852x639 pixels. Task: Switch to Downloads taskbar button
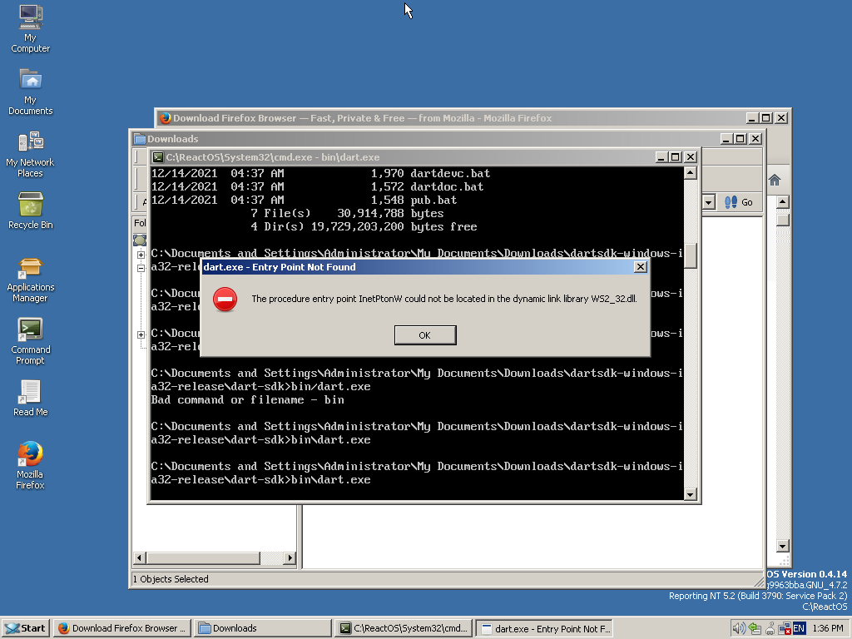262,628
